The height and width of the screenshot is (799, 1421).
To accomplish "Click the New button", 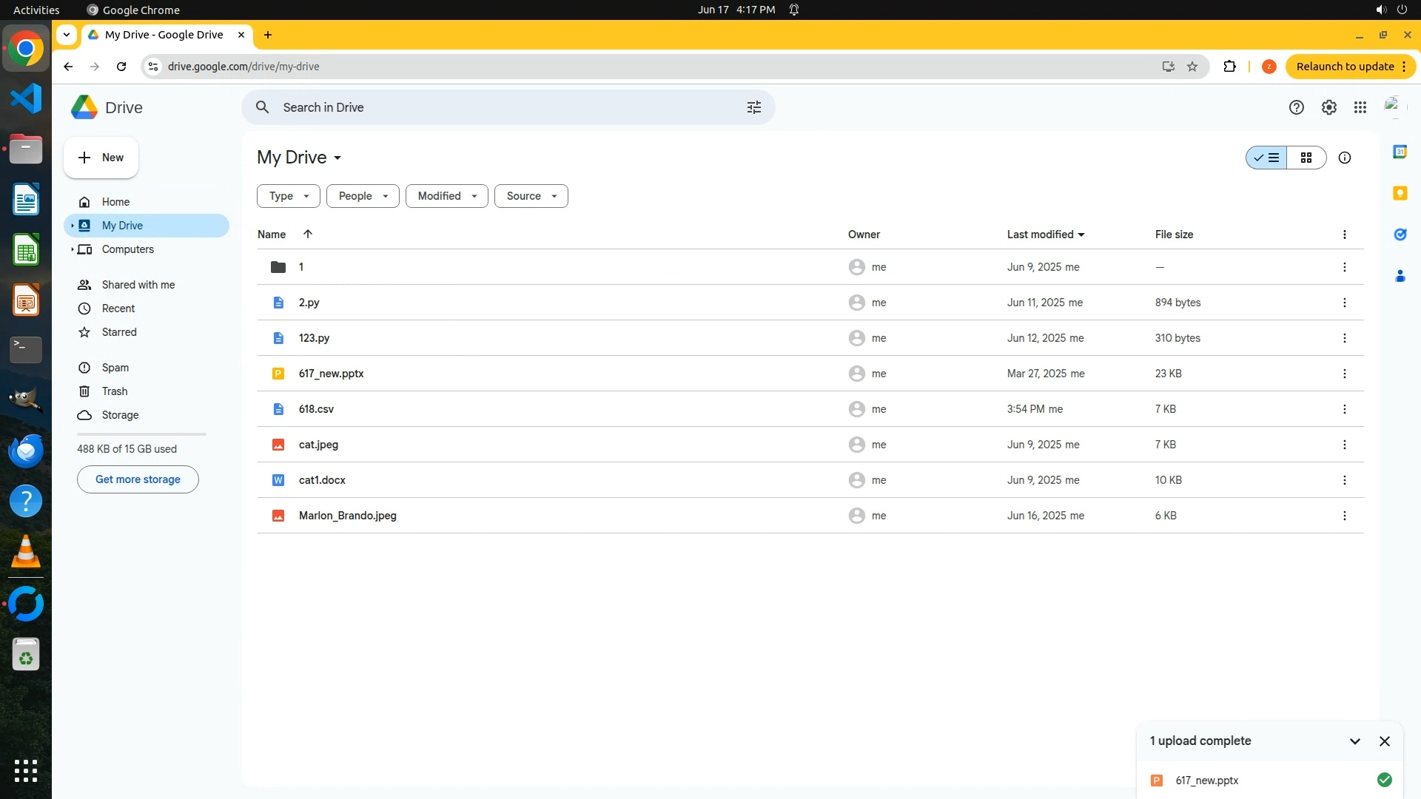I will (x=101, y=158).
